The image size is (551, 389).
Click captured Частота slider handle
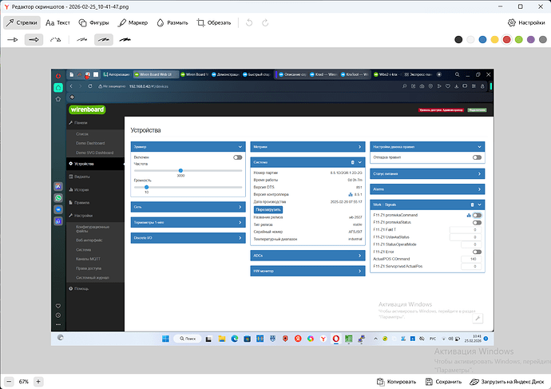click(180, 171)
